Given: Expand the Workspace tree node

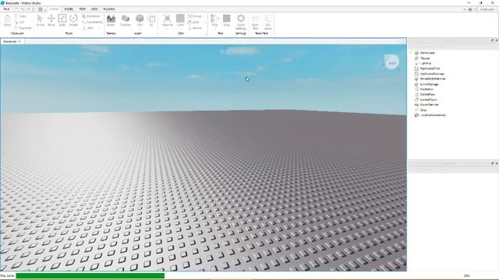Looking at the screenshot, I should 411,53.
